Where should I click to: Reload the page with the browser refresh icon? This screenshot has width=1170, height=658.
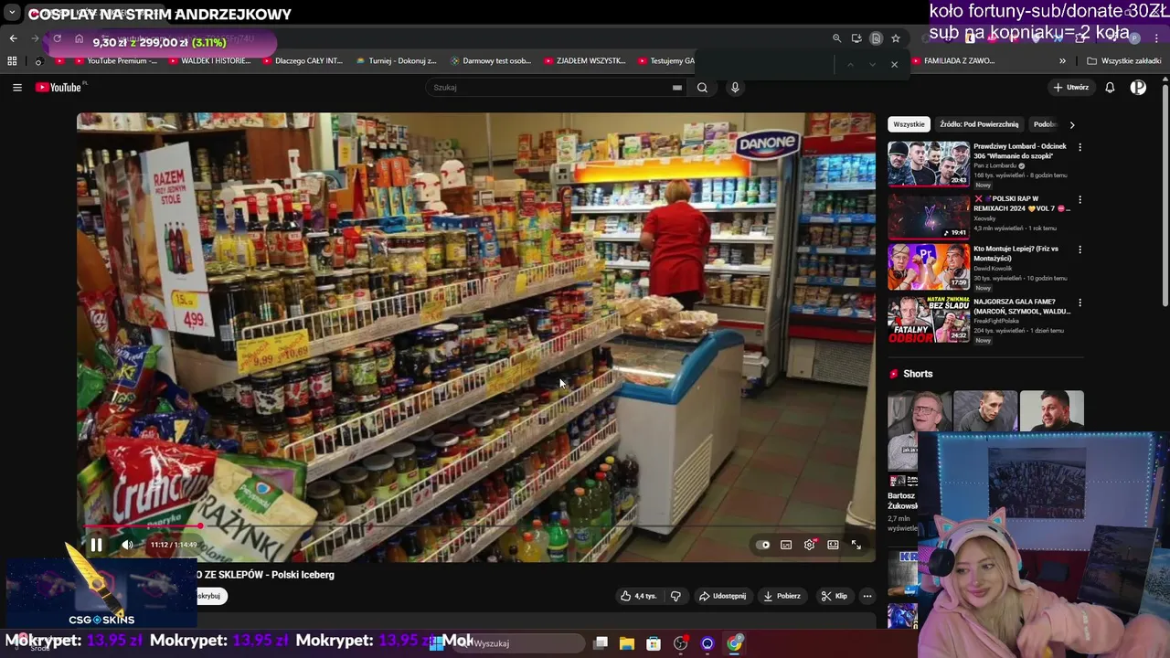(57, 38)
